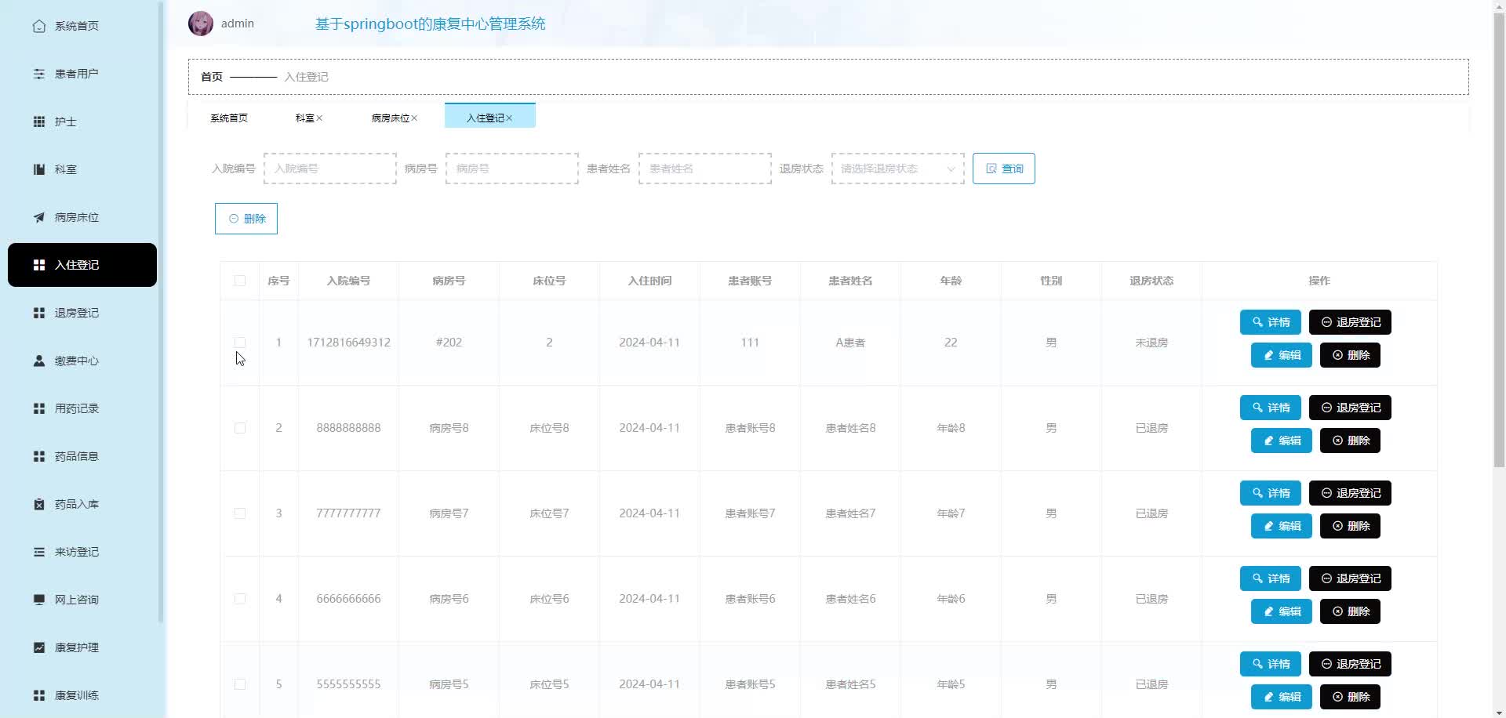The image size is (1506, 718).
Task: Check the box for row 5555555555
Action: pos(240,684)
